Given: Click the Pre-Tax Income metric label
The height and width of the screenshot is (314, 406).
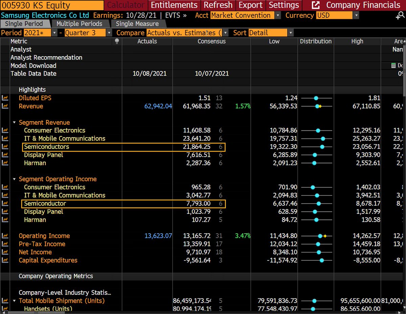Looking at the screenshot, I should (x=42, y=244).
